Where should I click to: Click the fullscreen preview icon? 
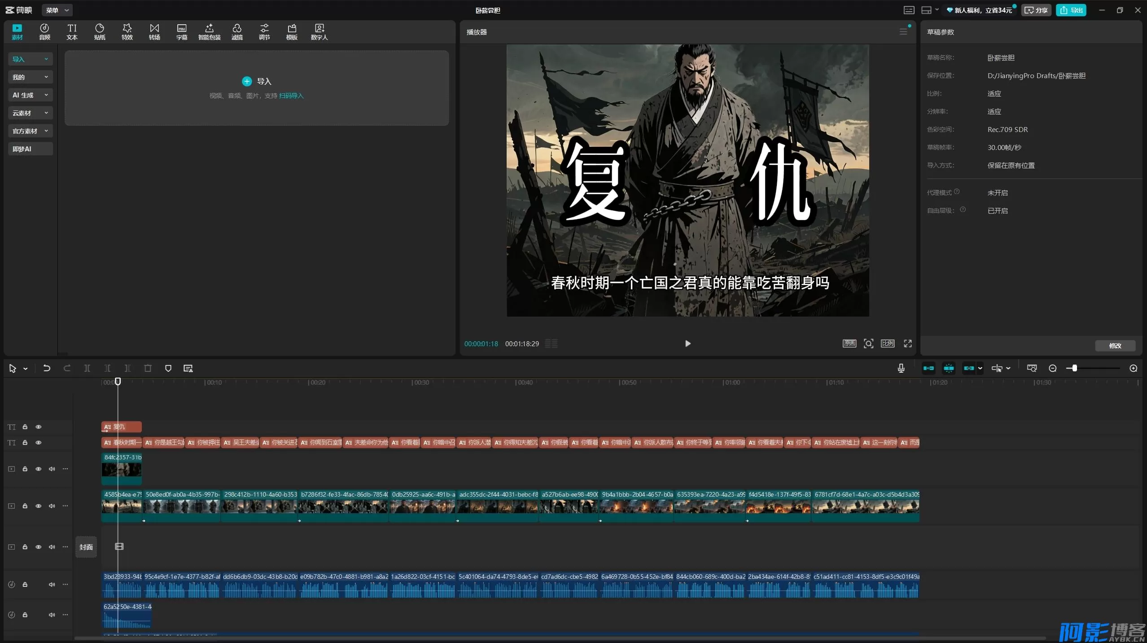907,344
